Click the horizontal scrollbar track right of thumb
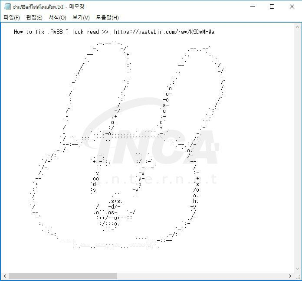302x281 pixels. (202, 276)
